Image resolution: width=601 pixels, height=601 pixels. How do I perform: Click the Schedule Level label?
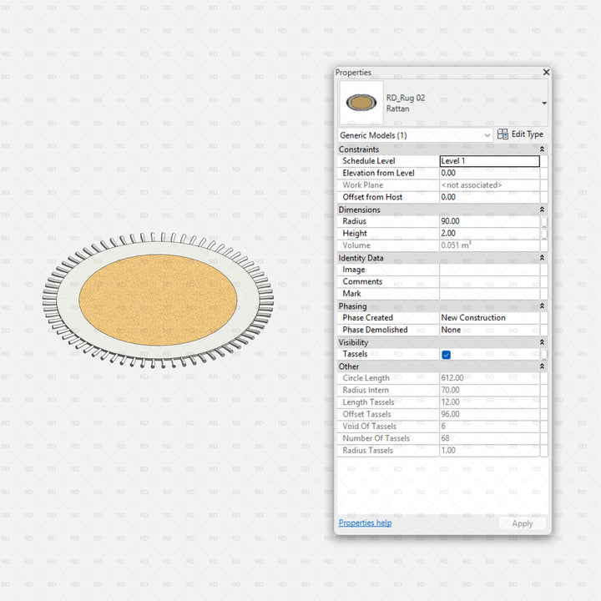(369, 161)
